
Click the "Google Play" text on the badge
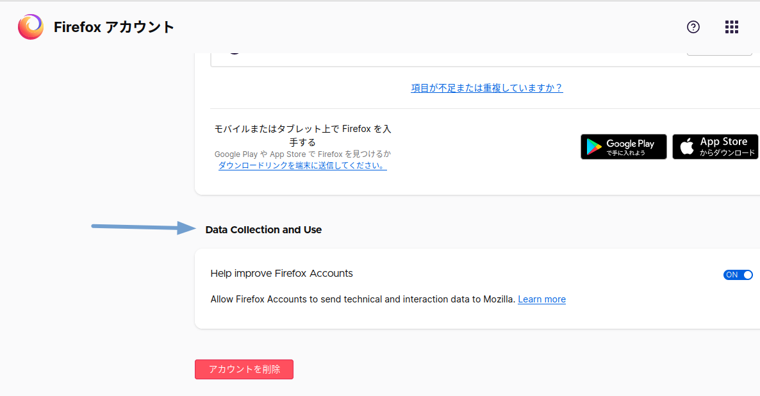point(630,144)
